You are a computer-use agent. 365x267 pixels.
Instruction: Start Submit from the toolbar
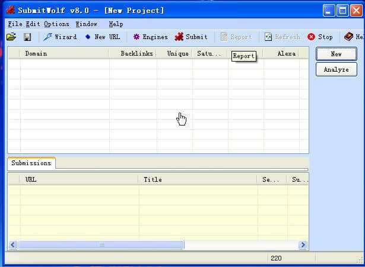click(191, 37)
